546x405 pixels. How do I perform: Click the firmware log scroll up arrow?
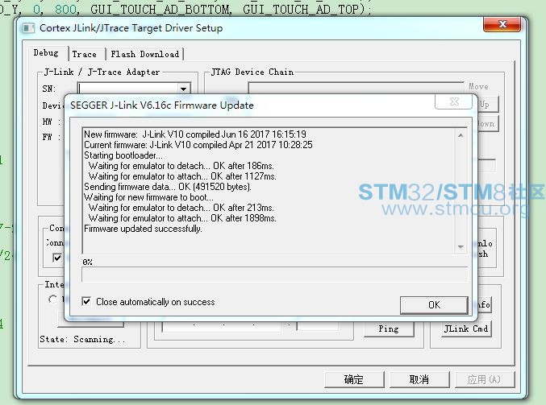point(461,135)
